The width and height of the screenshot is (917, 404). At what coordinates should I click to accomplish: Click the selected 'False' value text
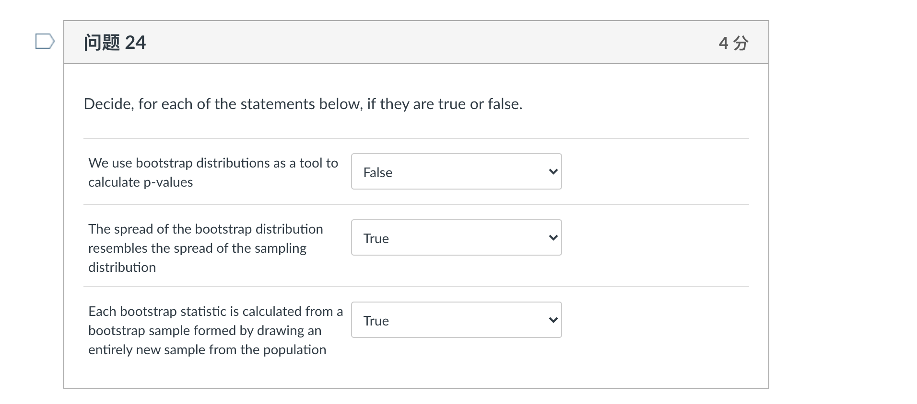coord(378,172)
